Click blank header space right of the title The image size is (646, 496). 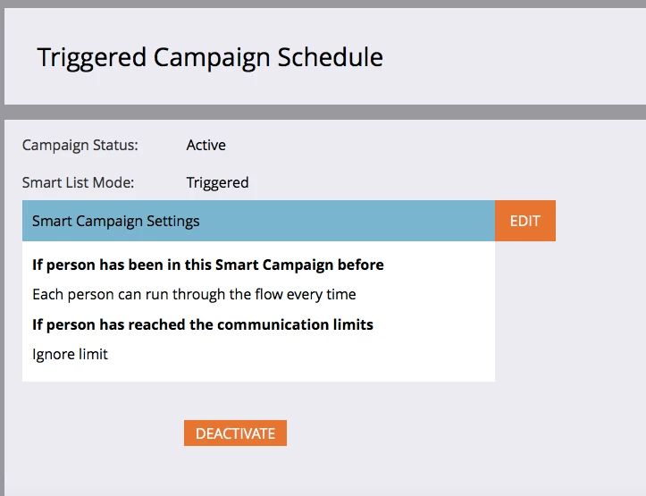tap(515, 57)
